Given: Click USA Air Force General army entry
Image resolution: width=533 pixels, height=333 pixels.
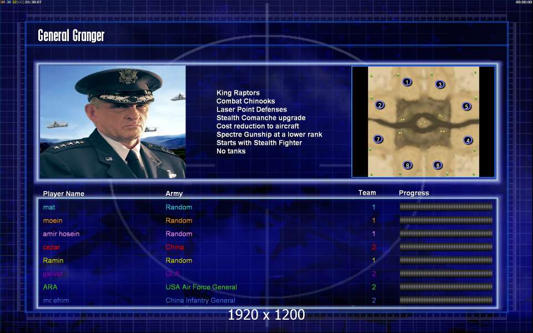Looking at the screenshot, I should point(201,287).
